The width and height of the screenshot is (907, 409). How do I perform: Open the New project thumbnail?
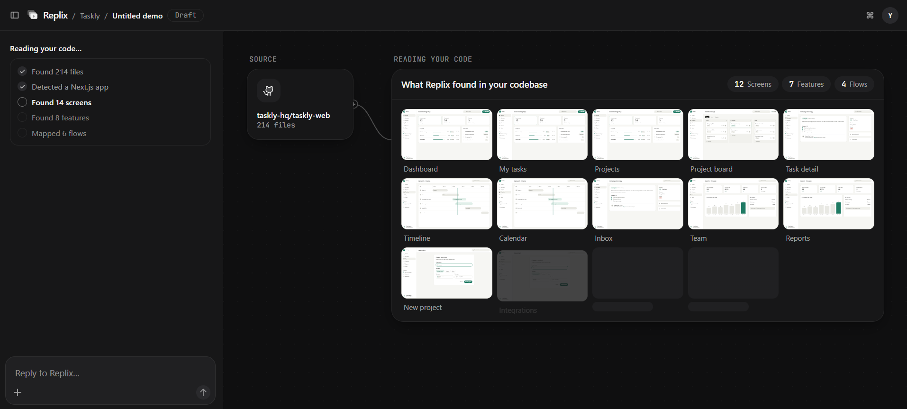pos(447,273)
